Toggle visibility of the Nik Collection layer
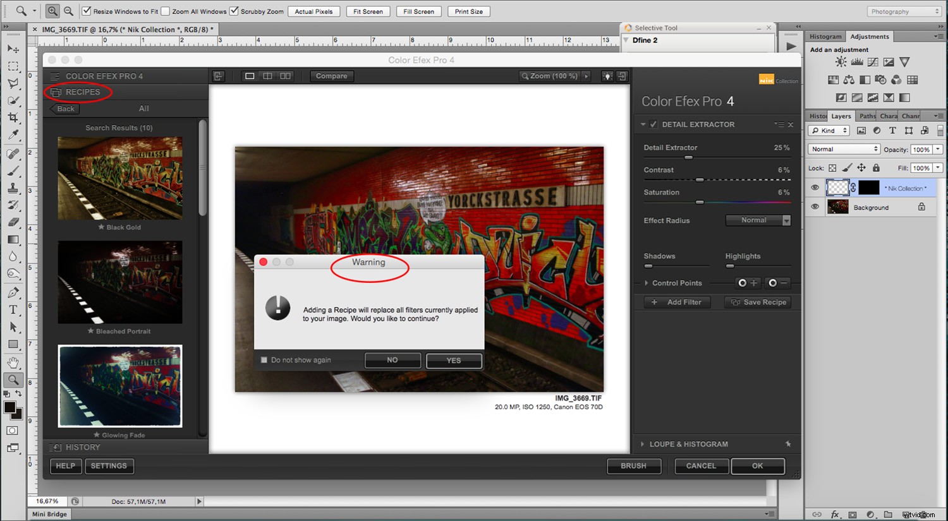 point(815,187)
